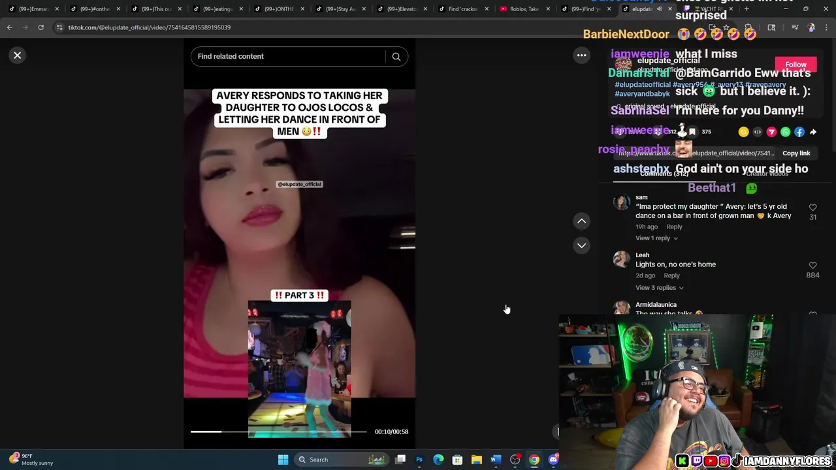The width and height of the screenshot is (836, 470).
Task: Click the embed code icon
Action: 758,132
